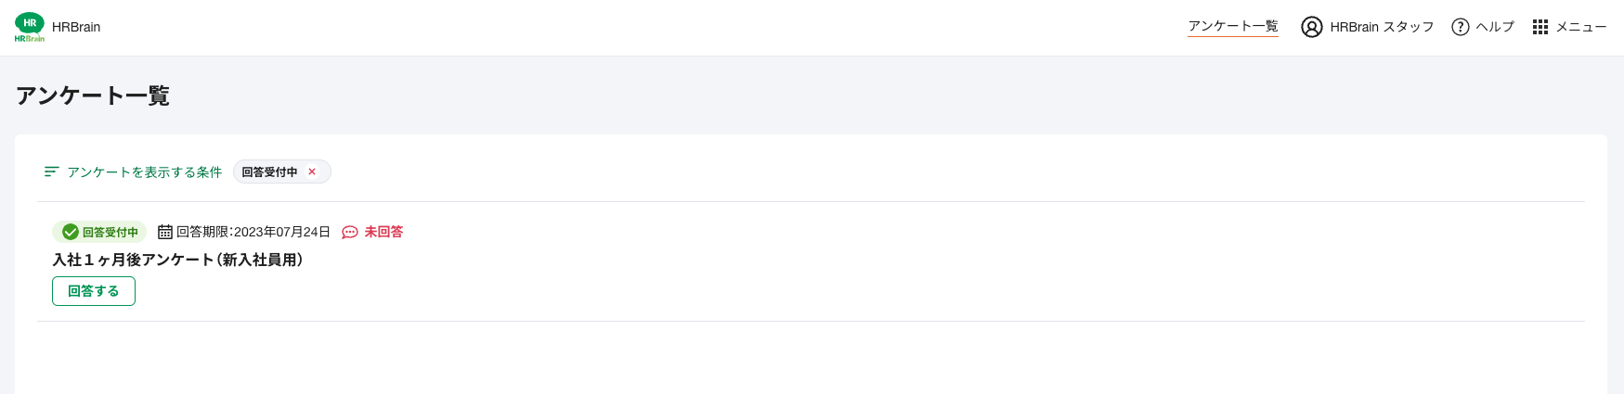Viewport: 1624px width, 394px height.
Task: Click the 回答する button
Action: (94, 291)
